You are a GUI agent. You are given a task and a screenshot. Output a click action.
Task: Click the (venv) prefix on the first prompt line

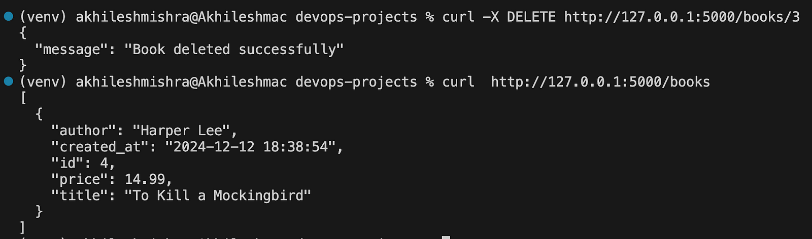pyautogui.click(x=43, y=17)
